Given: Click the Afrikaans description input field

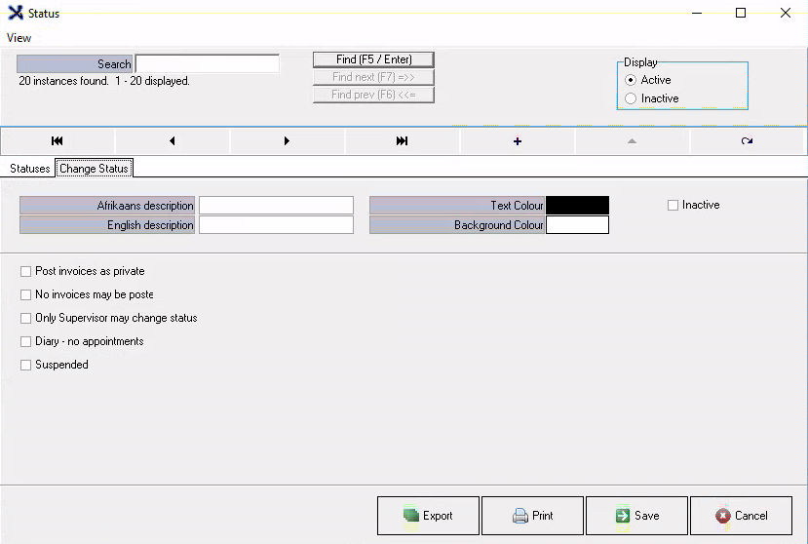Looking at the screenshot, I should click(276, 206).
